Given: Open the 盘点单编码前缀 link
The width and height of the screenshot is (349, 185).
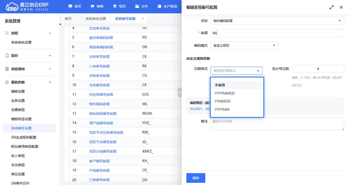Looking at the screenshot, I should pos(101,38).
